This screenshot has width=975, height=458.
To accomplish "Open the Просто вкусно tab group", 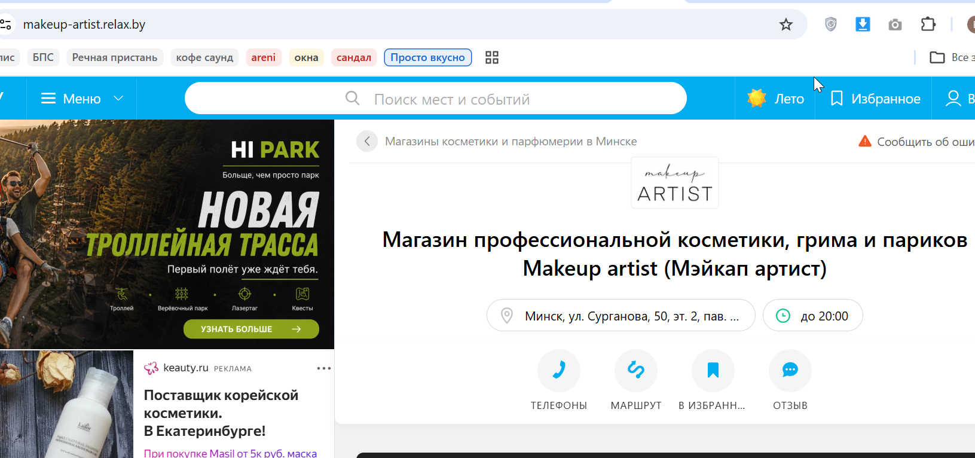I will (x=428, y=57).
